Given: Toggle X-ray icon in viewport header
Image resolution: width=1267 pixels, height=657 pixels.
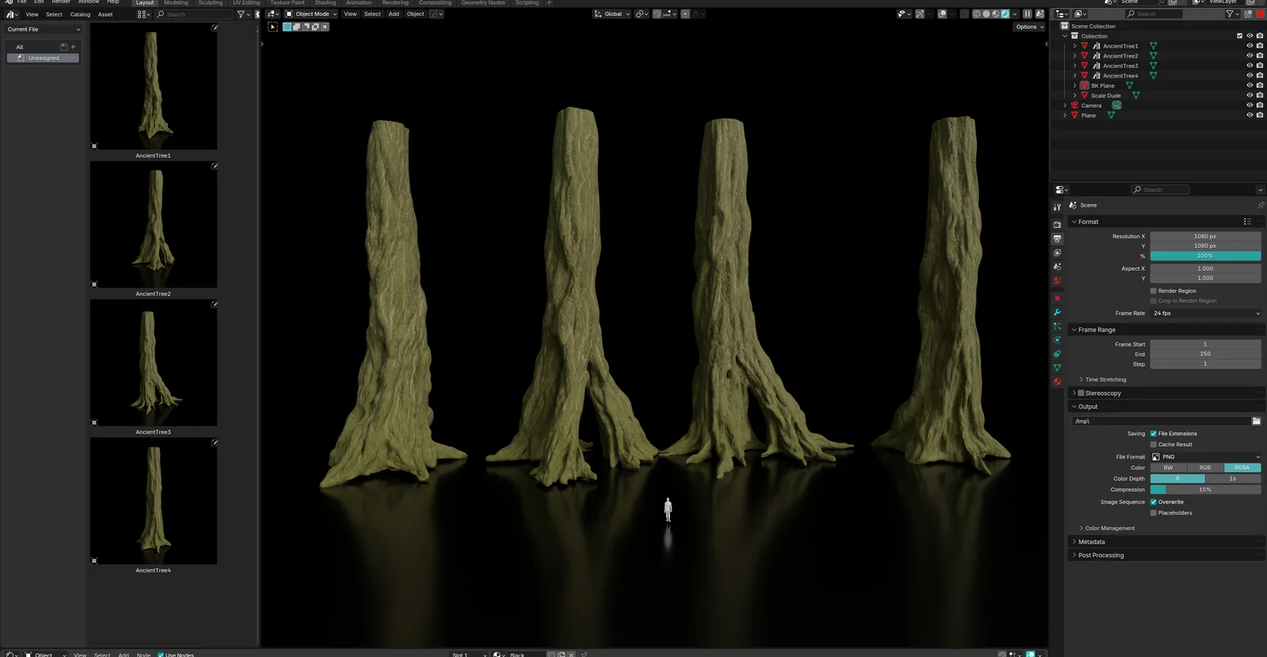Looking at the screenshot, I should click(964, 13).
